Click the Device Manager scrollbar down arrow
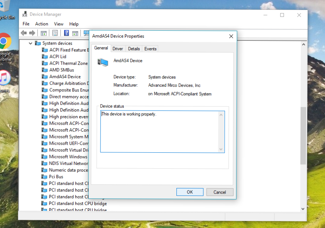Screen dimensions: 325x228 [x=304, y=208]
